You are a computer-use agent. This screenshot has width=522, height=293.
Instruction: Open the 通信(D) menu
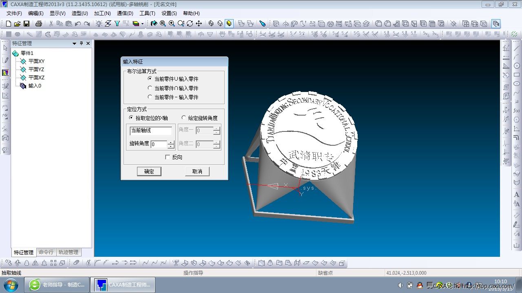coord(125,13)
